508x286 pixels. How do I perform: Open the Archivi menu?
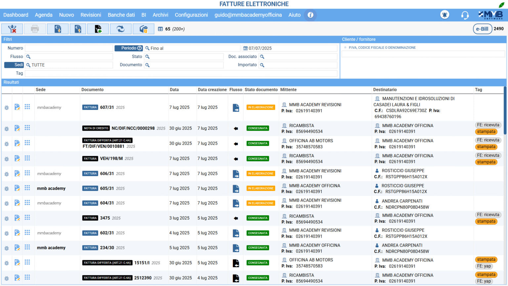[x=160, y=15]
